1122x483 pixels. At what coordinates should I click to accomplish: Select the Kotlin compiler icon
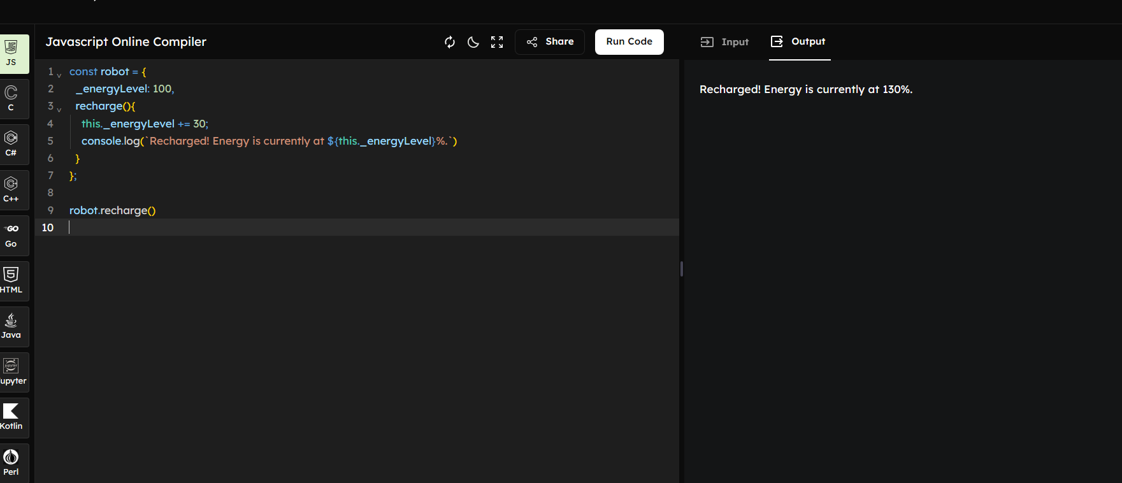(11, 417)
